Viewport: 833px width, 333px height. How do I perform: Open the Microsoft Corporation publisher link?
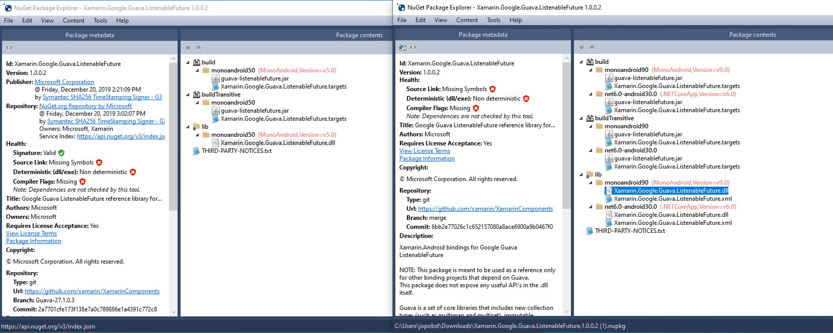tap(64, 82)
